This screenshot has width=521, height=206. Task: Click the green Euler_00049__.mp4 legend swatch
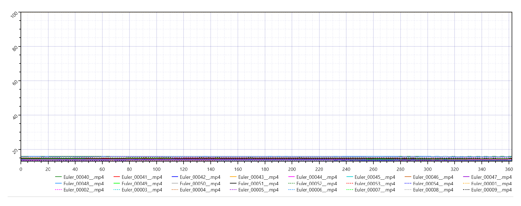[117, 183]
